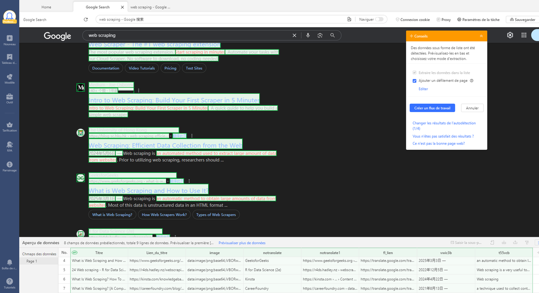Click the Google voice search microphone

(308, 36)
